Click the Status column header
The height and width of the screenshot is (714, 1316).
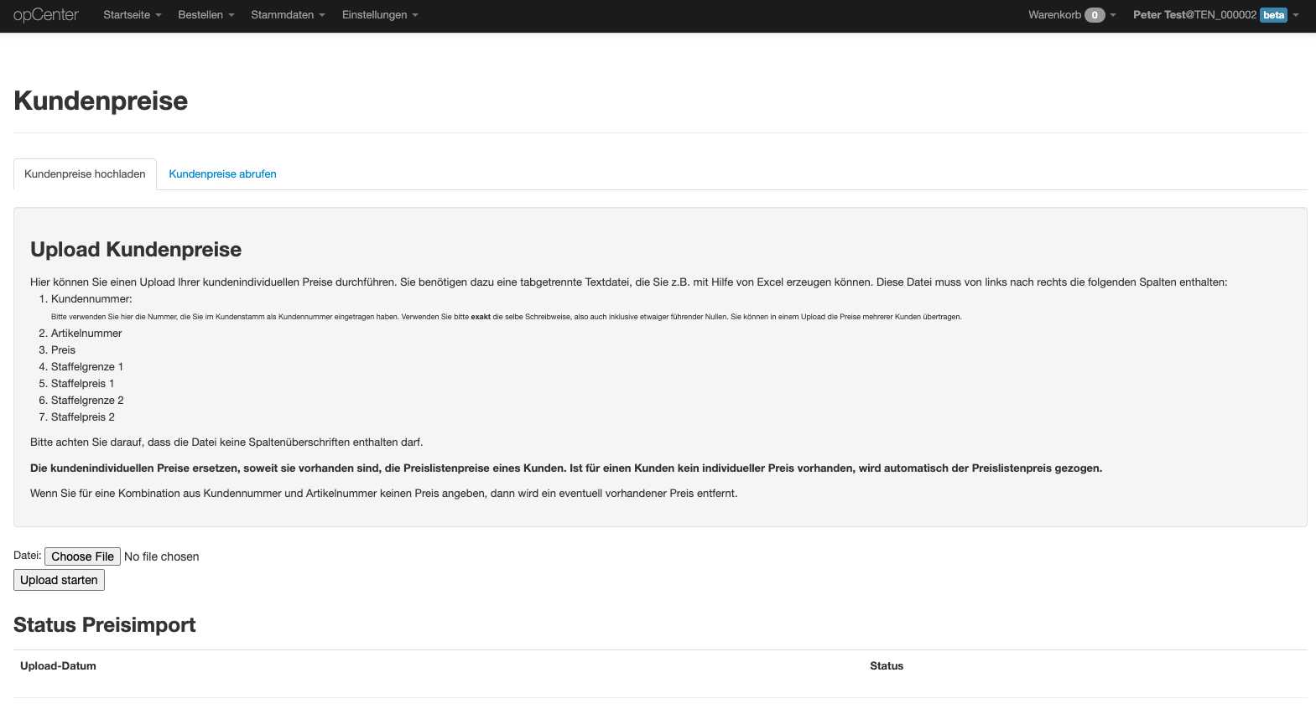pyautogui.click(x=887, y=666)
